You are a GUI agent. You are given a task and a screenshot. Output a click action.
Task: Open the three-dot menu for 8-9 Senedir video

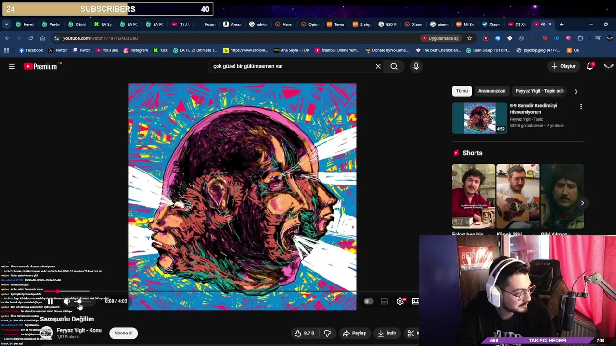coord(581,107)
